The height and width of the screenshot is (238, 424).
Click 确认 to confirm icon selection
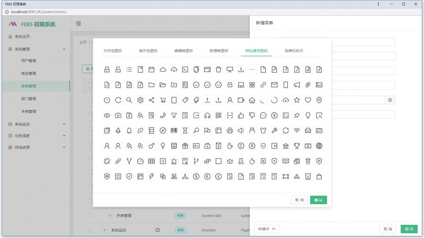coord(318,200)
